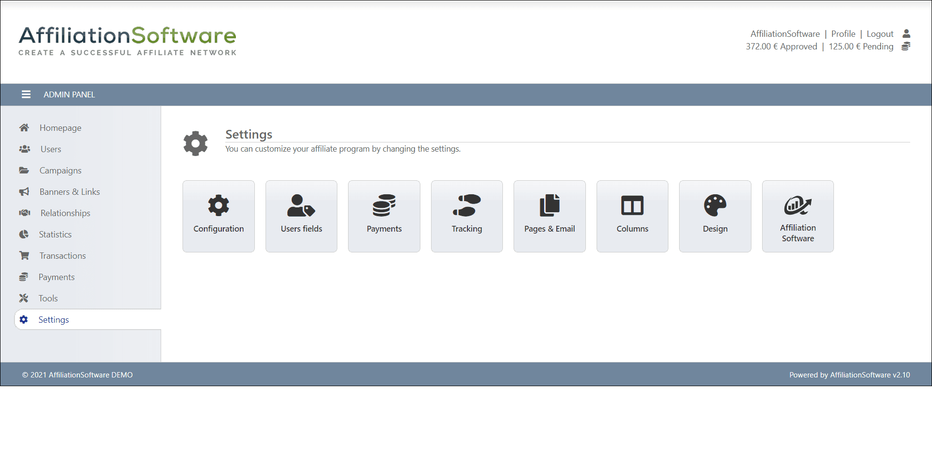This screenshot has height=454, width=932.
Task: Open the Tracking footprints tile
Action: 466,216
